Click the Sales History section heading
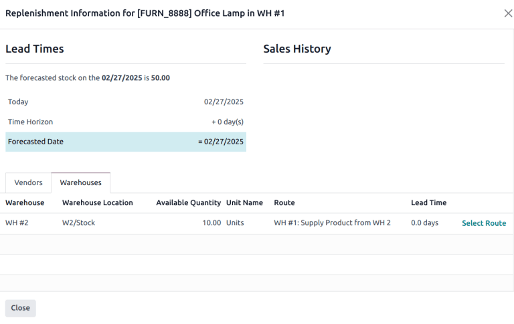514x324 pixels. point(296,49)
